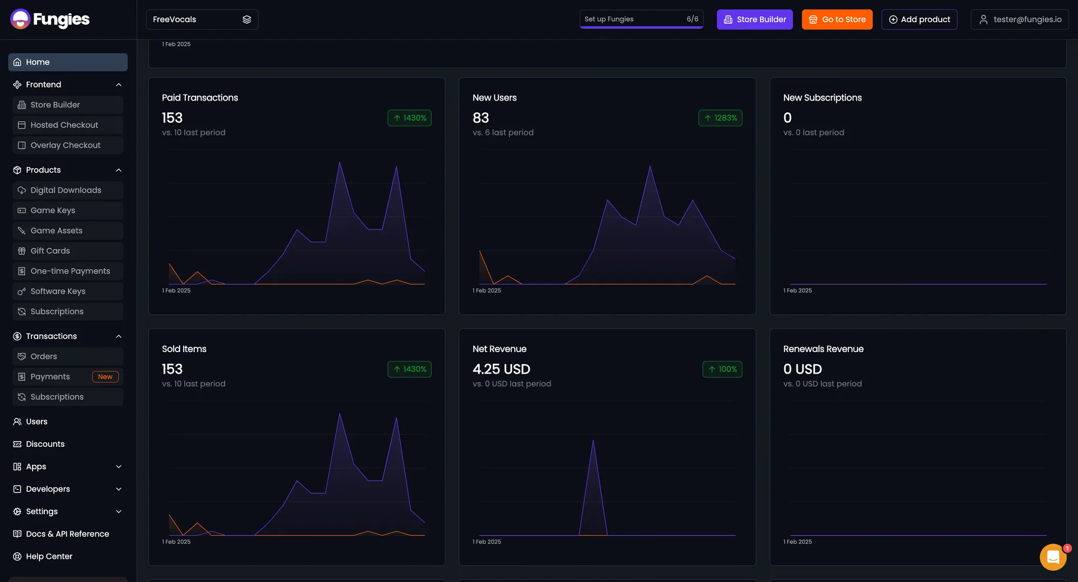The height and width of the screenshot is (582, 1078).
Task: Click the Discounts ticket icon
Action: pos(17,444)
